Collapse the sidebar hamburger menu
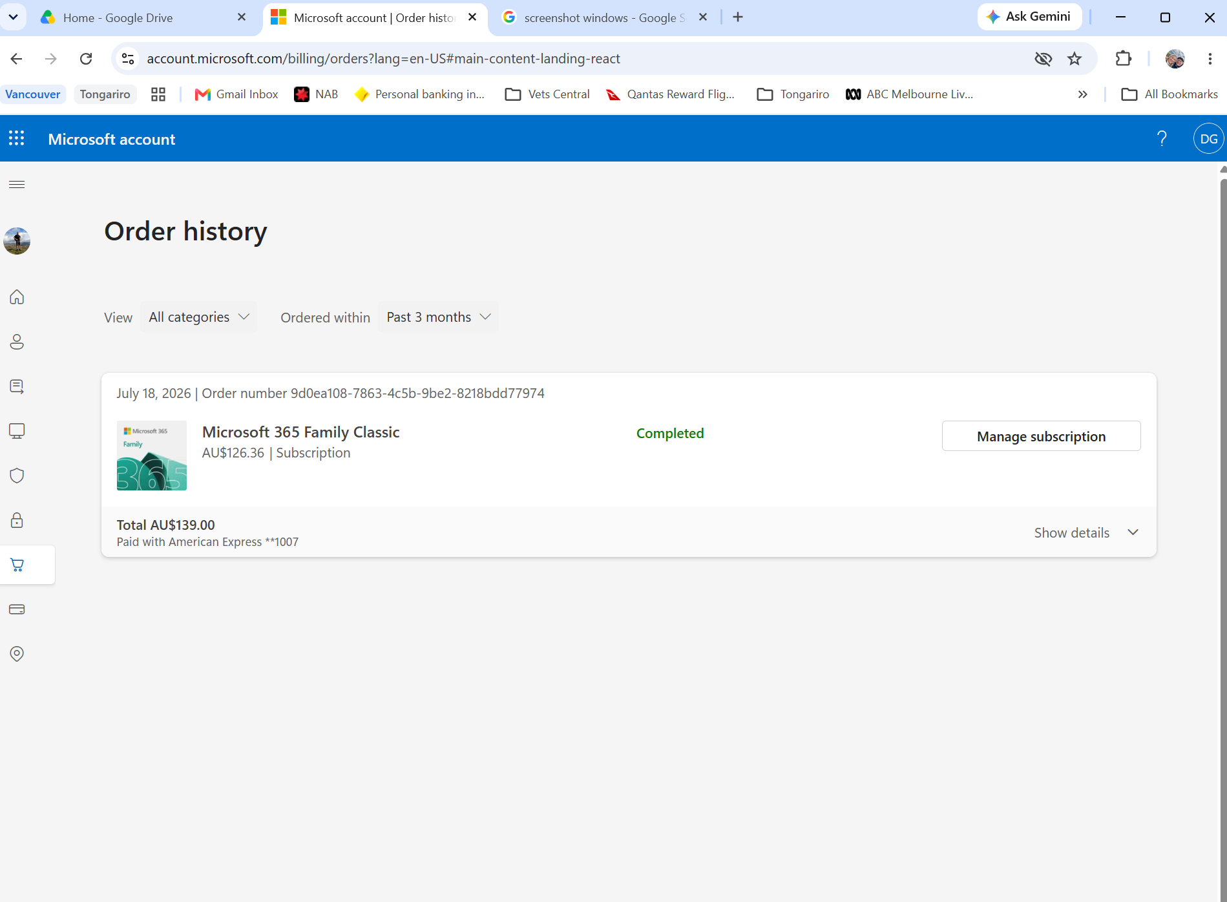 pyautogui.click(x=17, y=185)
